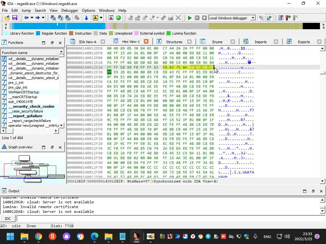This screenshot has width=326, height=244.
Task: Click the blue down arrow jump icon
Action: [86, 18]
